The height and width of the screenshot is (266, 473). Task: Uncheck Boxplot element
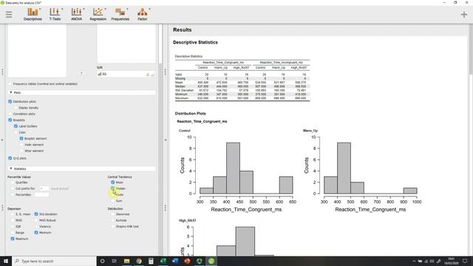pyautogui.click(x=21, y=138)
